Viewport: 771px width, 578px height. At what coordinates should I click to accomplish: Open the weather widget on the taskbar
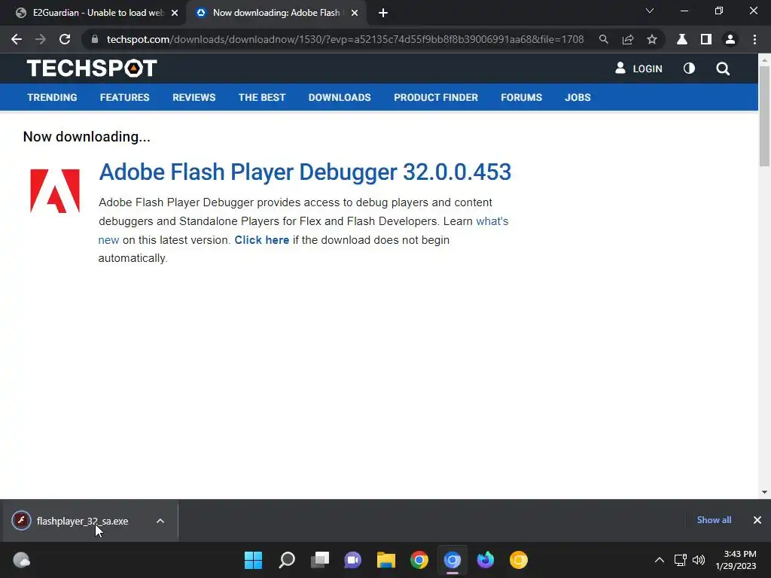point(21,560)
